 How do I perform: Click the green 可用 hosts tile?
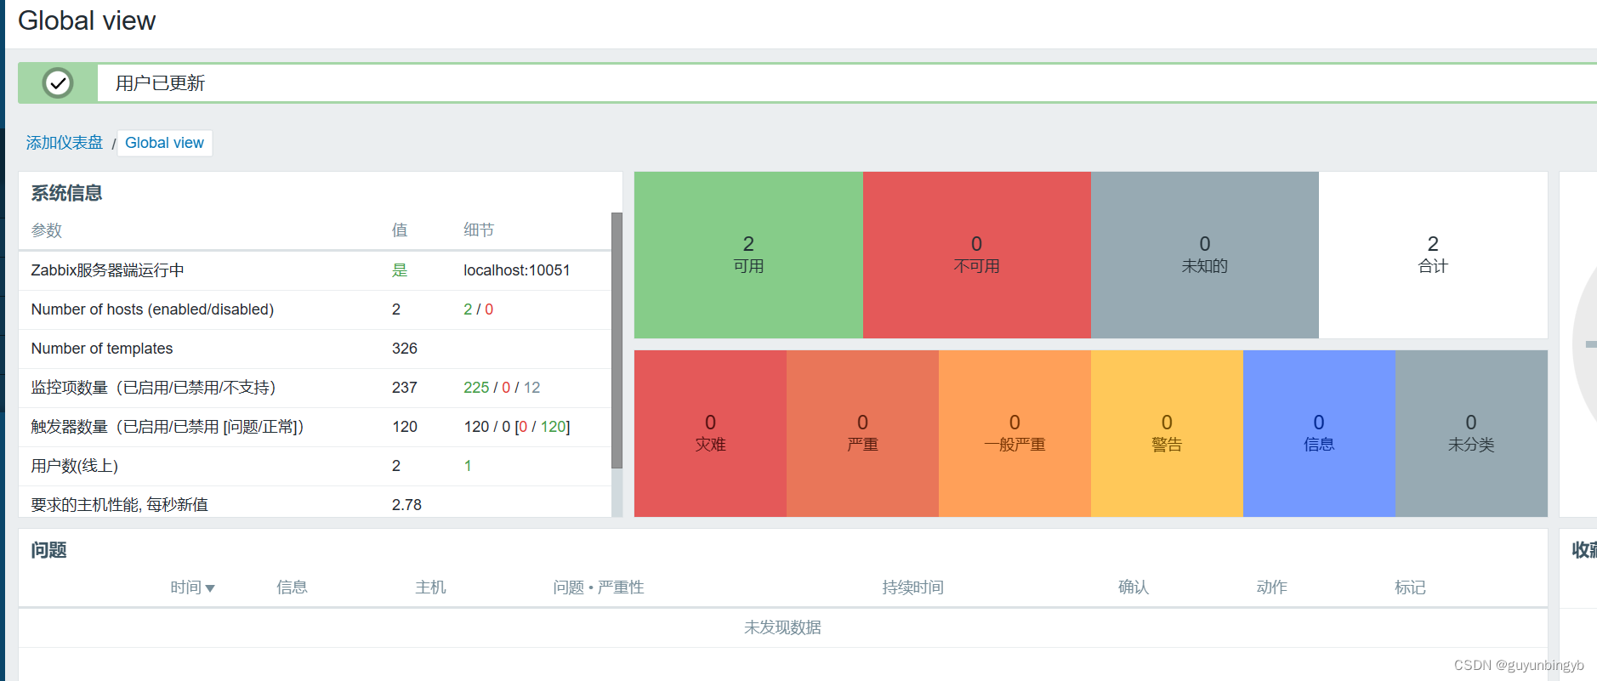[748, 255]
